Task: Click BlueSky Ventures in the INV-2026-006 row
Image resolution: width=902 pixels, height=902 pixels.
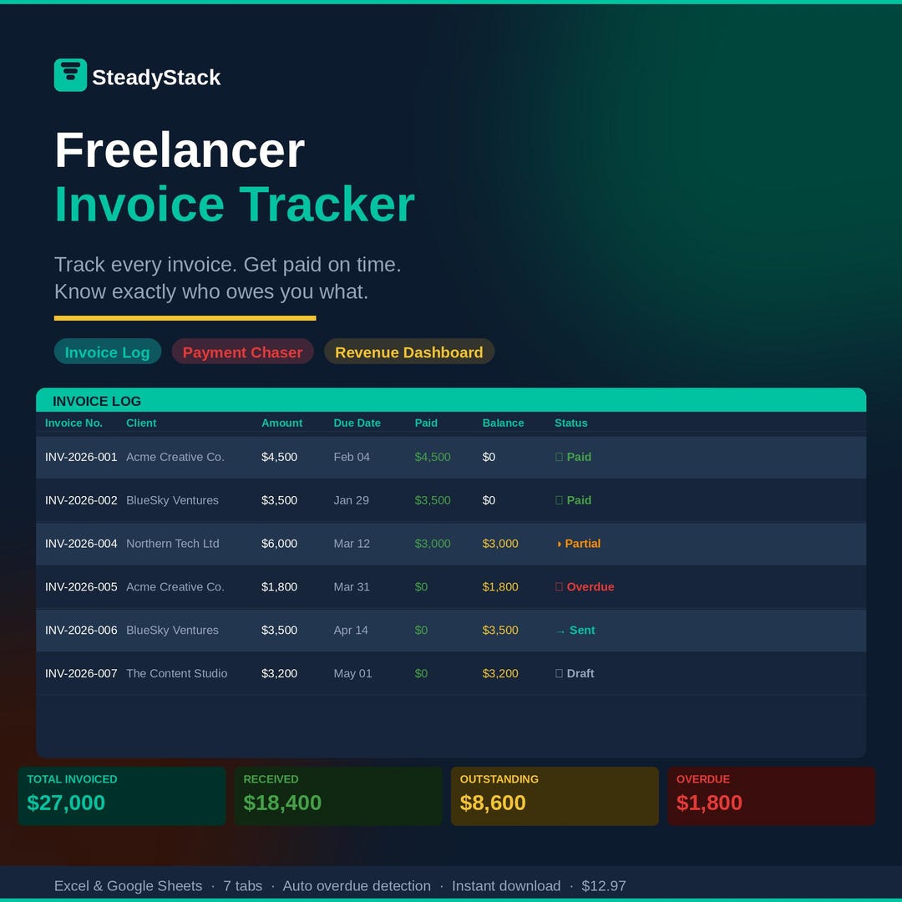Action: click(172, 630)
